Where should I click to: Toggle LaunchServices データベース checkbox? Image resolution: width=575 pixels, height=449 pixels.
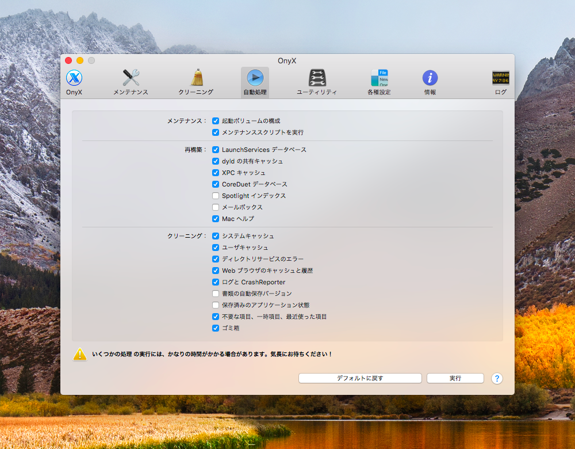tap(216, 150)
